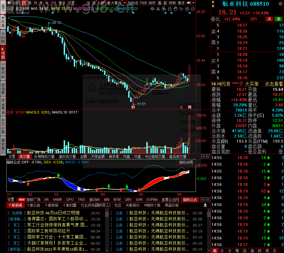Image resolution: width=284 pixels, height=253 pixels.
Task: Toggle the 重大事件 overlay
Action: 114,3
